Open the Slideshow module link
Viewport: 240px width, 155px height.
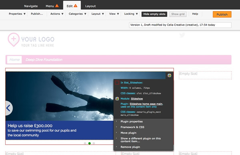(x=137, y=99)
